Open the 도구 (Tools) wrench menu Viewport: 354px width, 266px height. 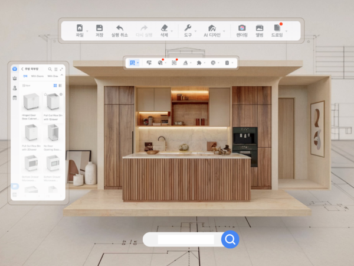(x=188, y=30)
